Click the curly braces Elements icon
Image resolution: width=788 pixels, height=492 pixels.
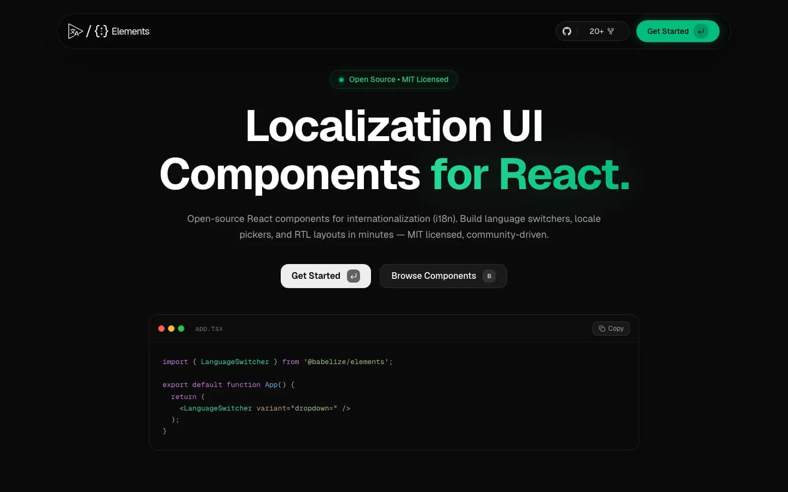(x=101, y=31)
